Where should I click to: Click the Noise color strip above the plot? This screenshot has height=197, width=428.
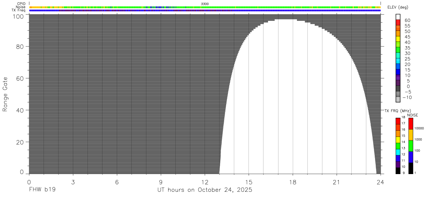(205, 7)
